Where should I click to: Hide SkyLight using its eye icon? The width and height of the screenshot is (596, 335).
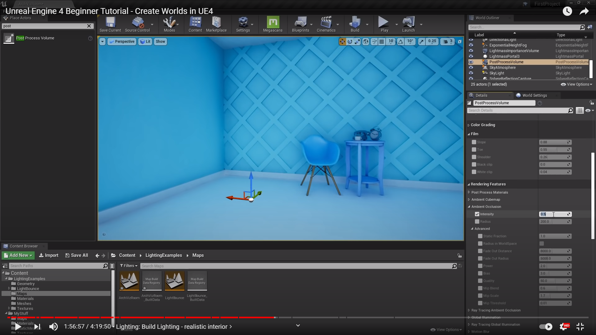471,73
